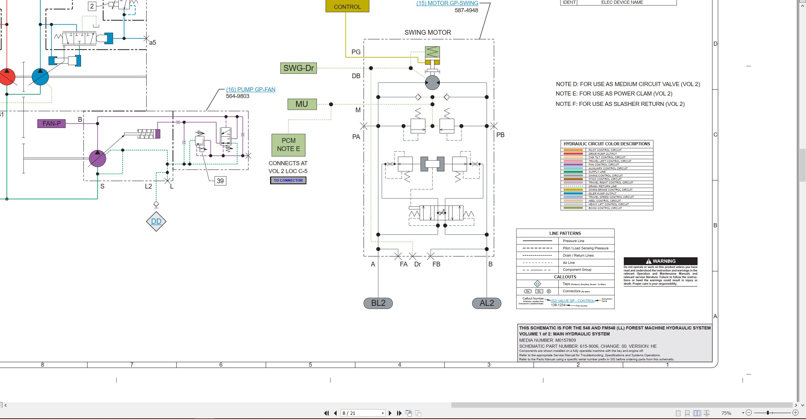Zoom out with the minus button
This screenshot has width=806, height=419.
(x=749, y=413)
